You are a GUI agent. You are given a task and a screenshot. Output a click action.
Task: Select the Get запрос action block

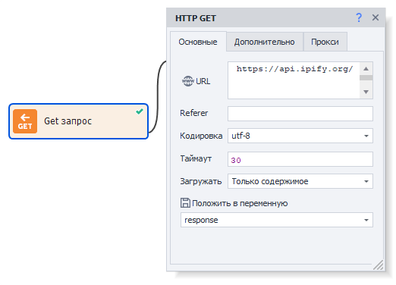78,121
